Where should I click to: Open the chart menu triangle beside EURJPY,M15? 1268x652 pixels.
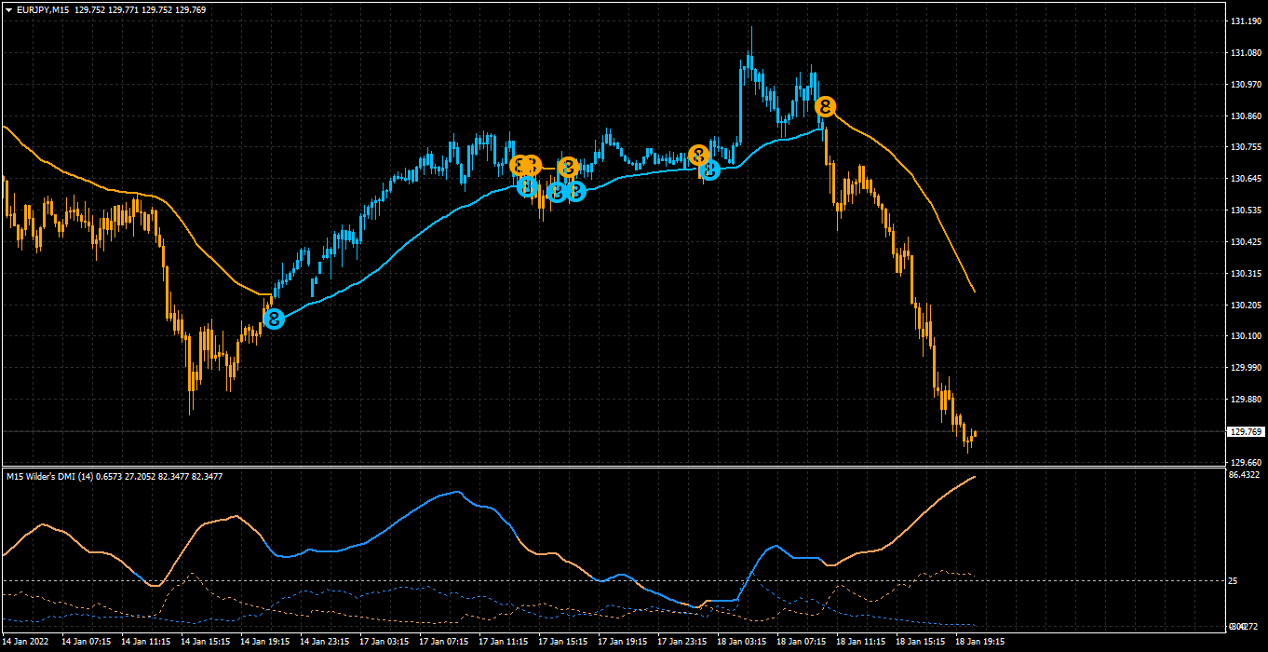8,9
